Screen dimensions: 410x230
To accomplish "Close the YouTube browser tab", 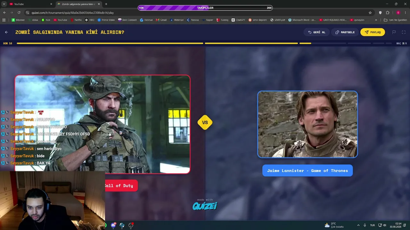I will pyautogui.click(x=51, y=4).
